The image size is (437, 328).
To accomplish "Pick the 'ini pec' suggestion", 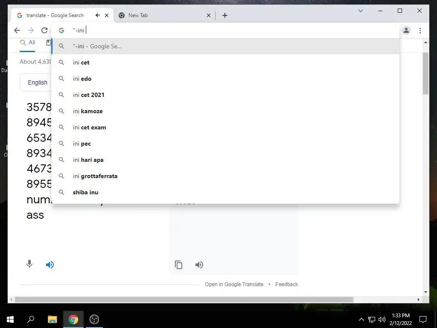I will click(225, 143).
